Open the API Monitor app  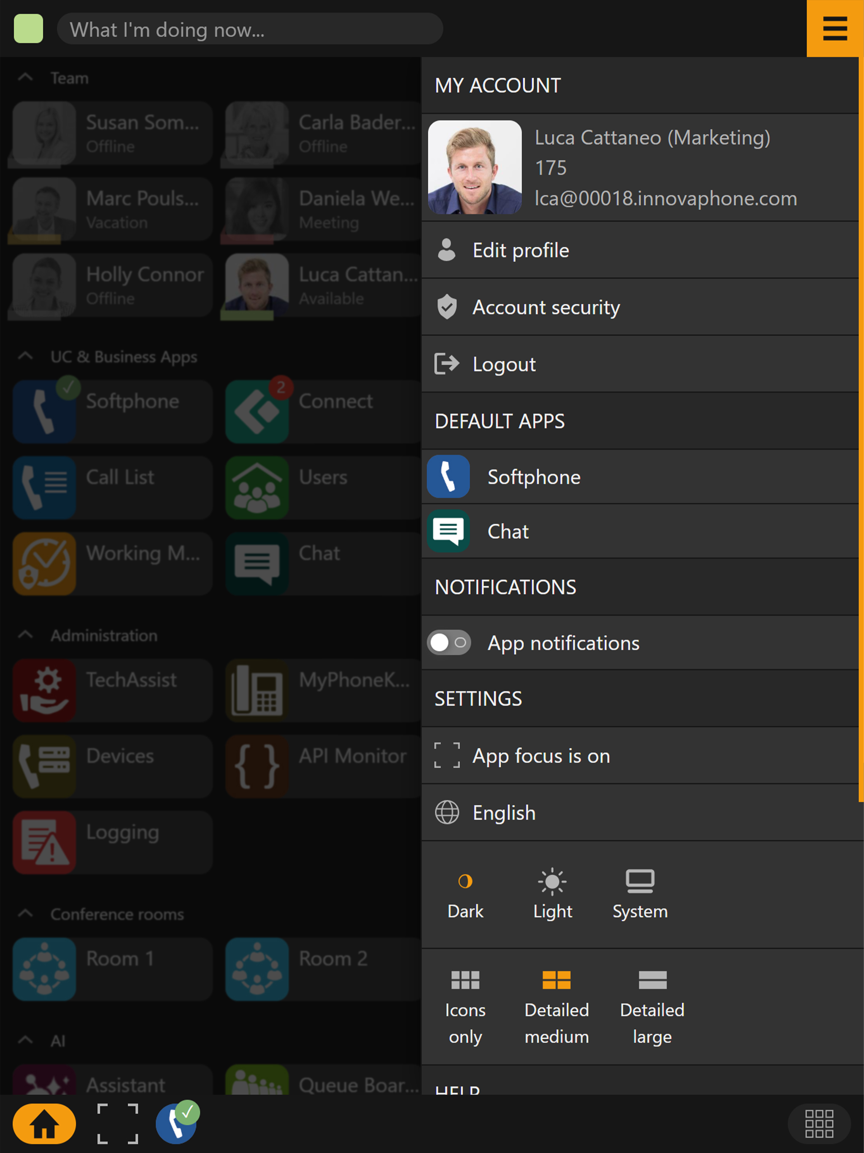[323, 766]
